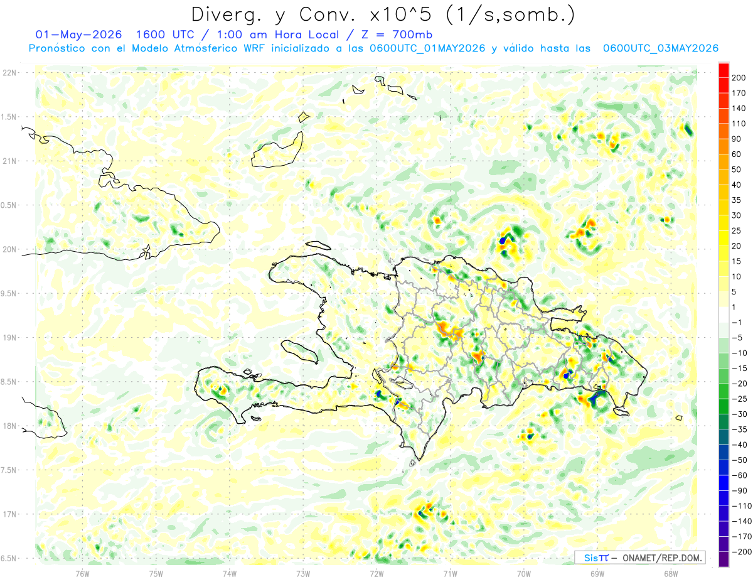The width and height of the screenshot is (753, 582).
Task: Click the 19N latitude axis label
Action: [x=10, y=338]
